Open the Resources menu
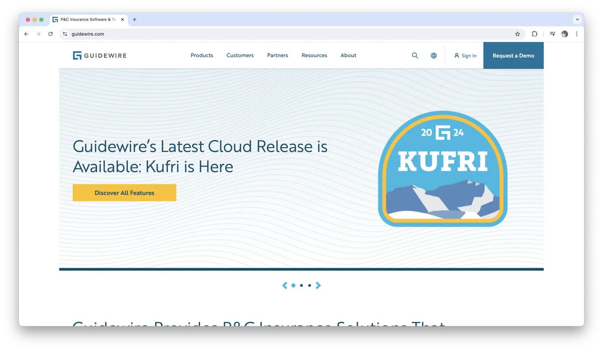 click(314, 55)
